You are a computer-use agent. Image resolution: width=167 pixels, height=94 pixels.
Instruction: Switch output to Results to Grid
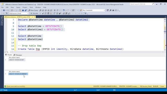(66, 13)
